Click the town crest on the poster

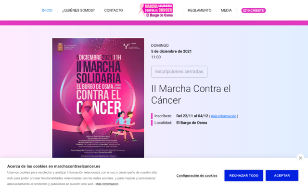coord(60,47)
